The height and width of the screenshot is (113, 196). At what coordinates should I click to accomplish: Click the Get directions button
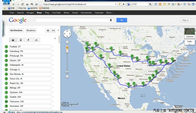pos(16,30)
